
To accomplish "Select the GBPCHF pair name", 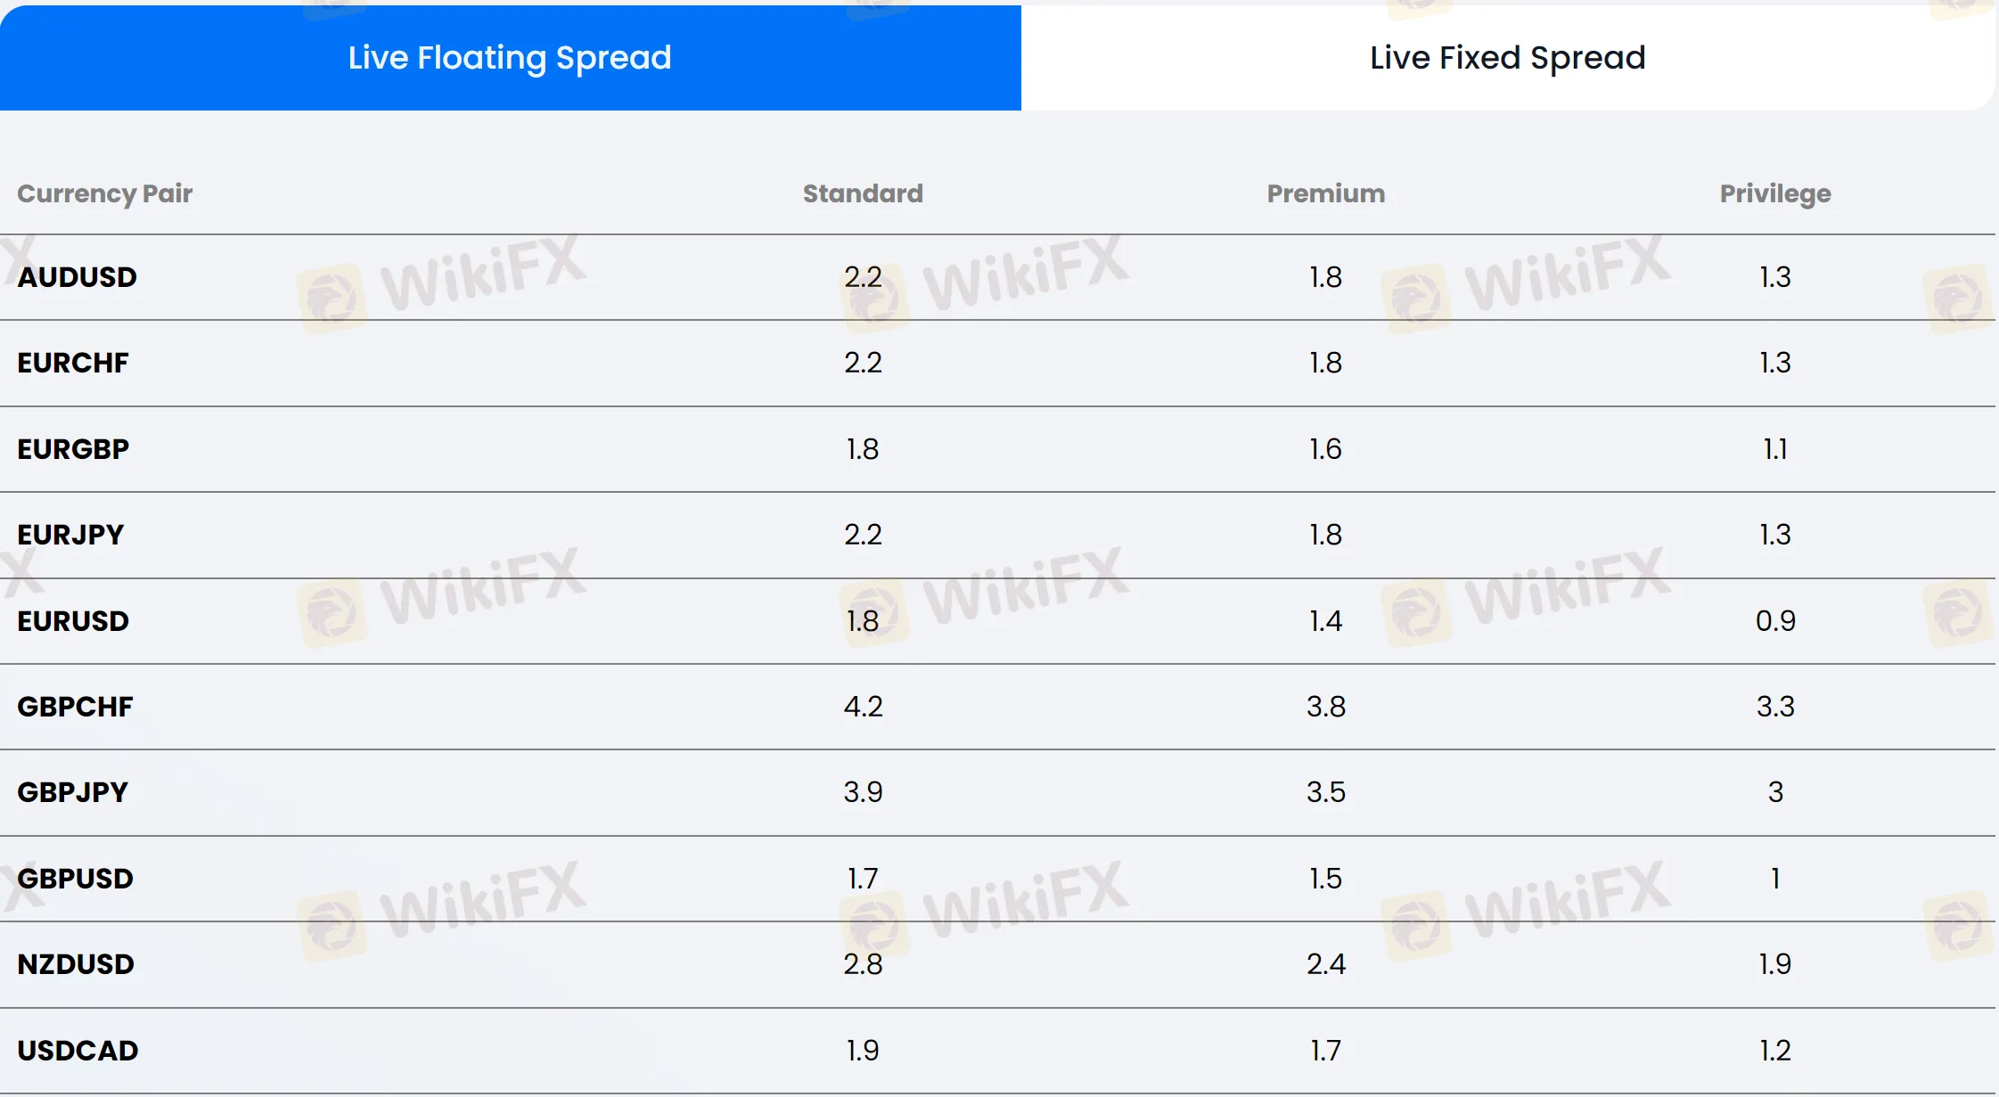I will (75, 707).
